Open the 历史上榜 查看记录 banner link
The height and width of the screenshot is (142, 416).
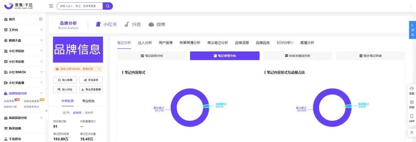click(x=78, y=69)
